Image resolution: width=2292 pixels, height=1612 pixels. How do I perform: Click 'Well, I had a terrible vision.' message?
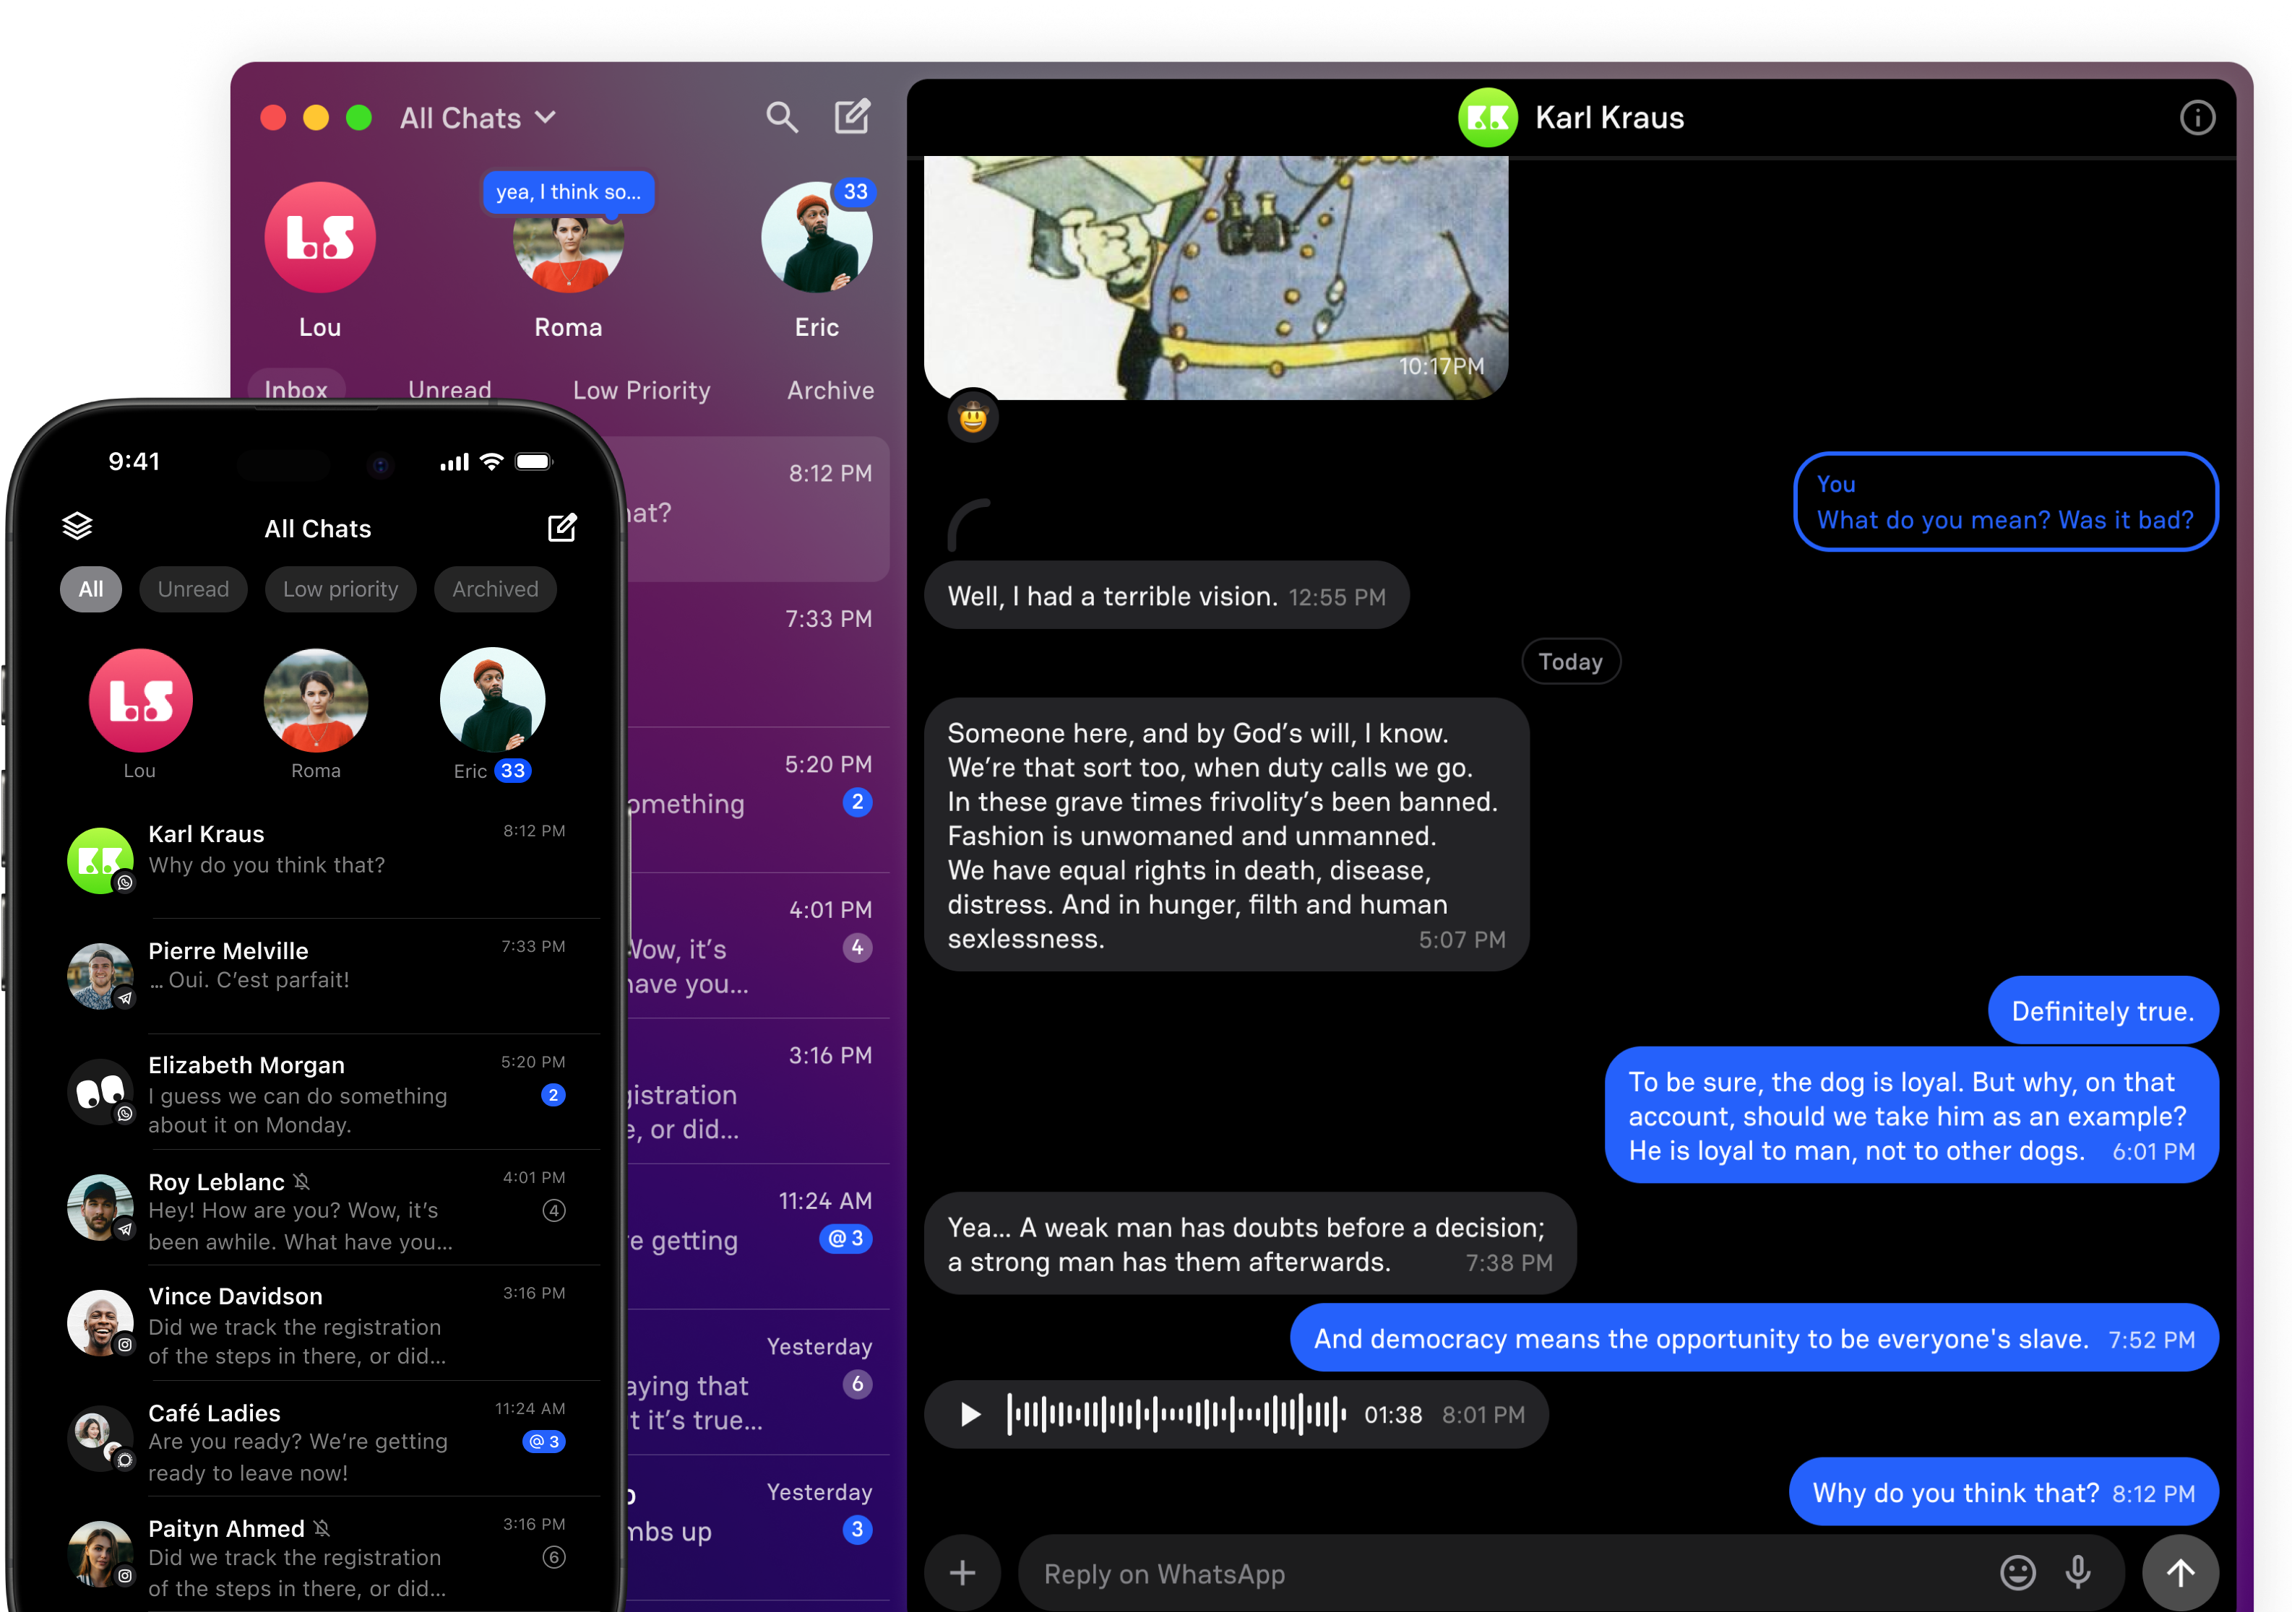point(1167,596)
